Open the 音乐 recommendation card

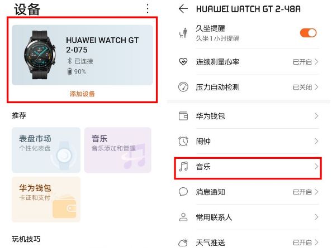118,150
